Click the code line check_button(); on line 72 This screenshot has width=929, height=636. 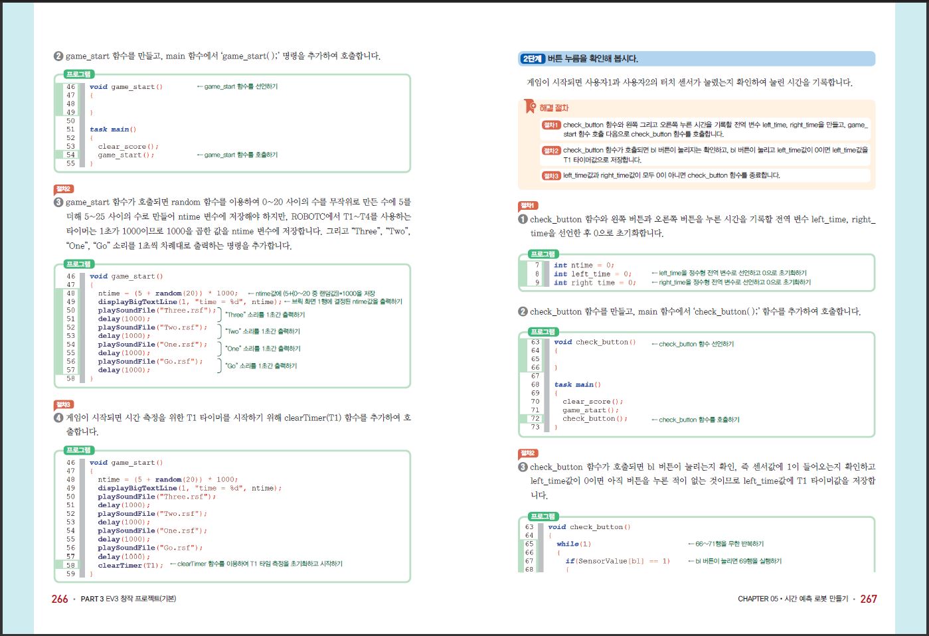click(594, 418)
